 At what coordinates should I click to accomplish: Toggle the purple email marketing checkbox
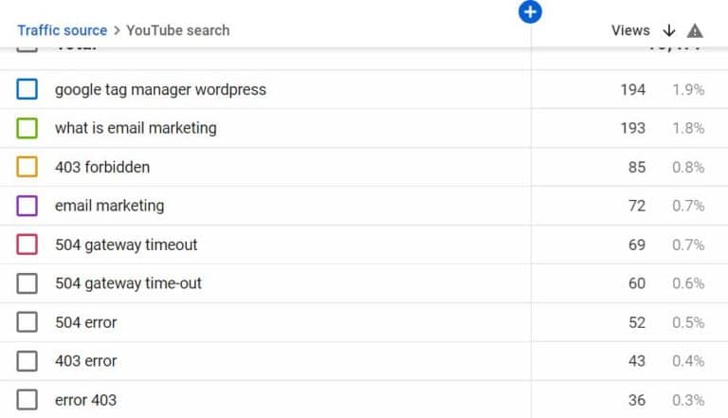coord(27,206)
